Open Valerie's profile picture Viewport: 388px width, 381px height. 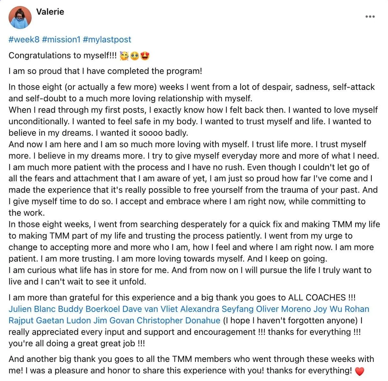(x=20, y=17)
